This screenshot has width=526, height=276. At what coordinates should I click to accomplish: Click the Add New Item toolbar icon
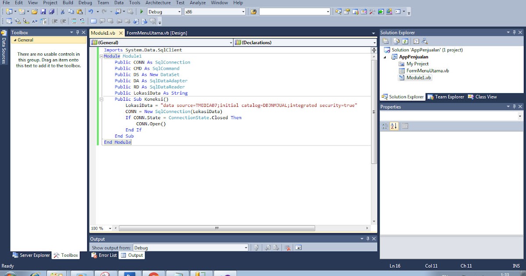tap(21, 12)
